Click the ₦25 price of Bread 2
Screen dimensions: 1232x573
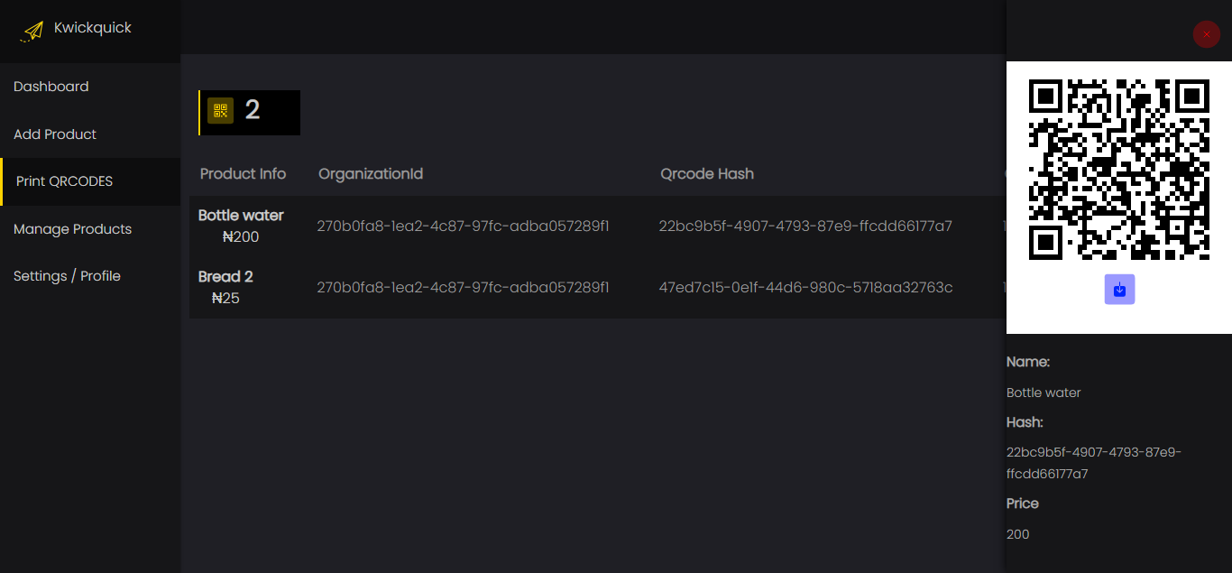pyautogui.click(x=225, y=299)
